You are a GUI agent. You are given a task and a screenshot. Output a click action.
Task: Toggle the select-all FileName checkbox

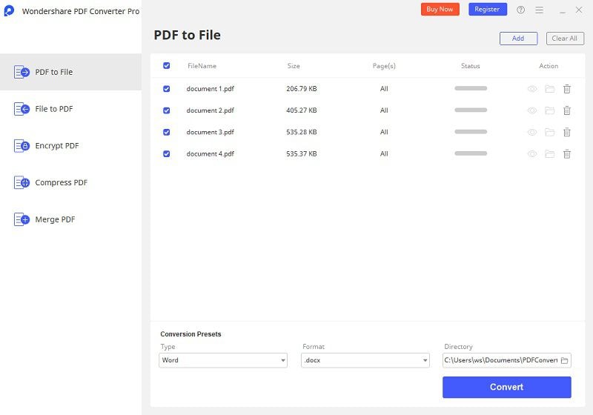166,66
